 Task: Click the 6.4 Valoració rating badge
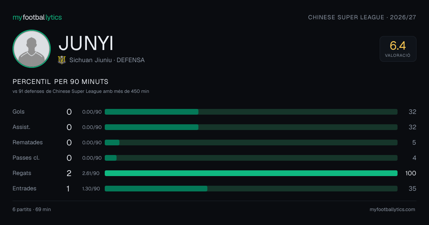click(x=398, y=49)
